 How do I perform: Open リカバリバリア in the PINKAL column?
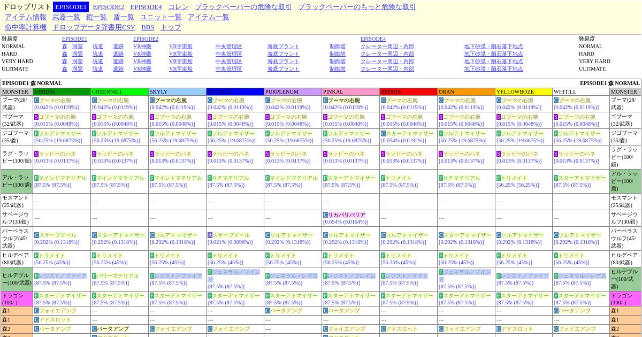pyautogui.click(x=347, y=215)
